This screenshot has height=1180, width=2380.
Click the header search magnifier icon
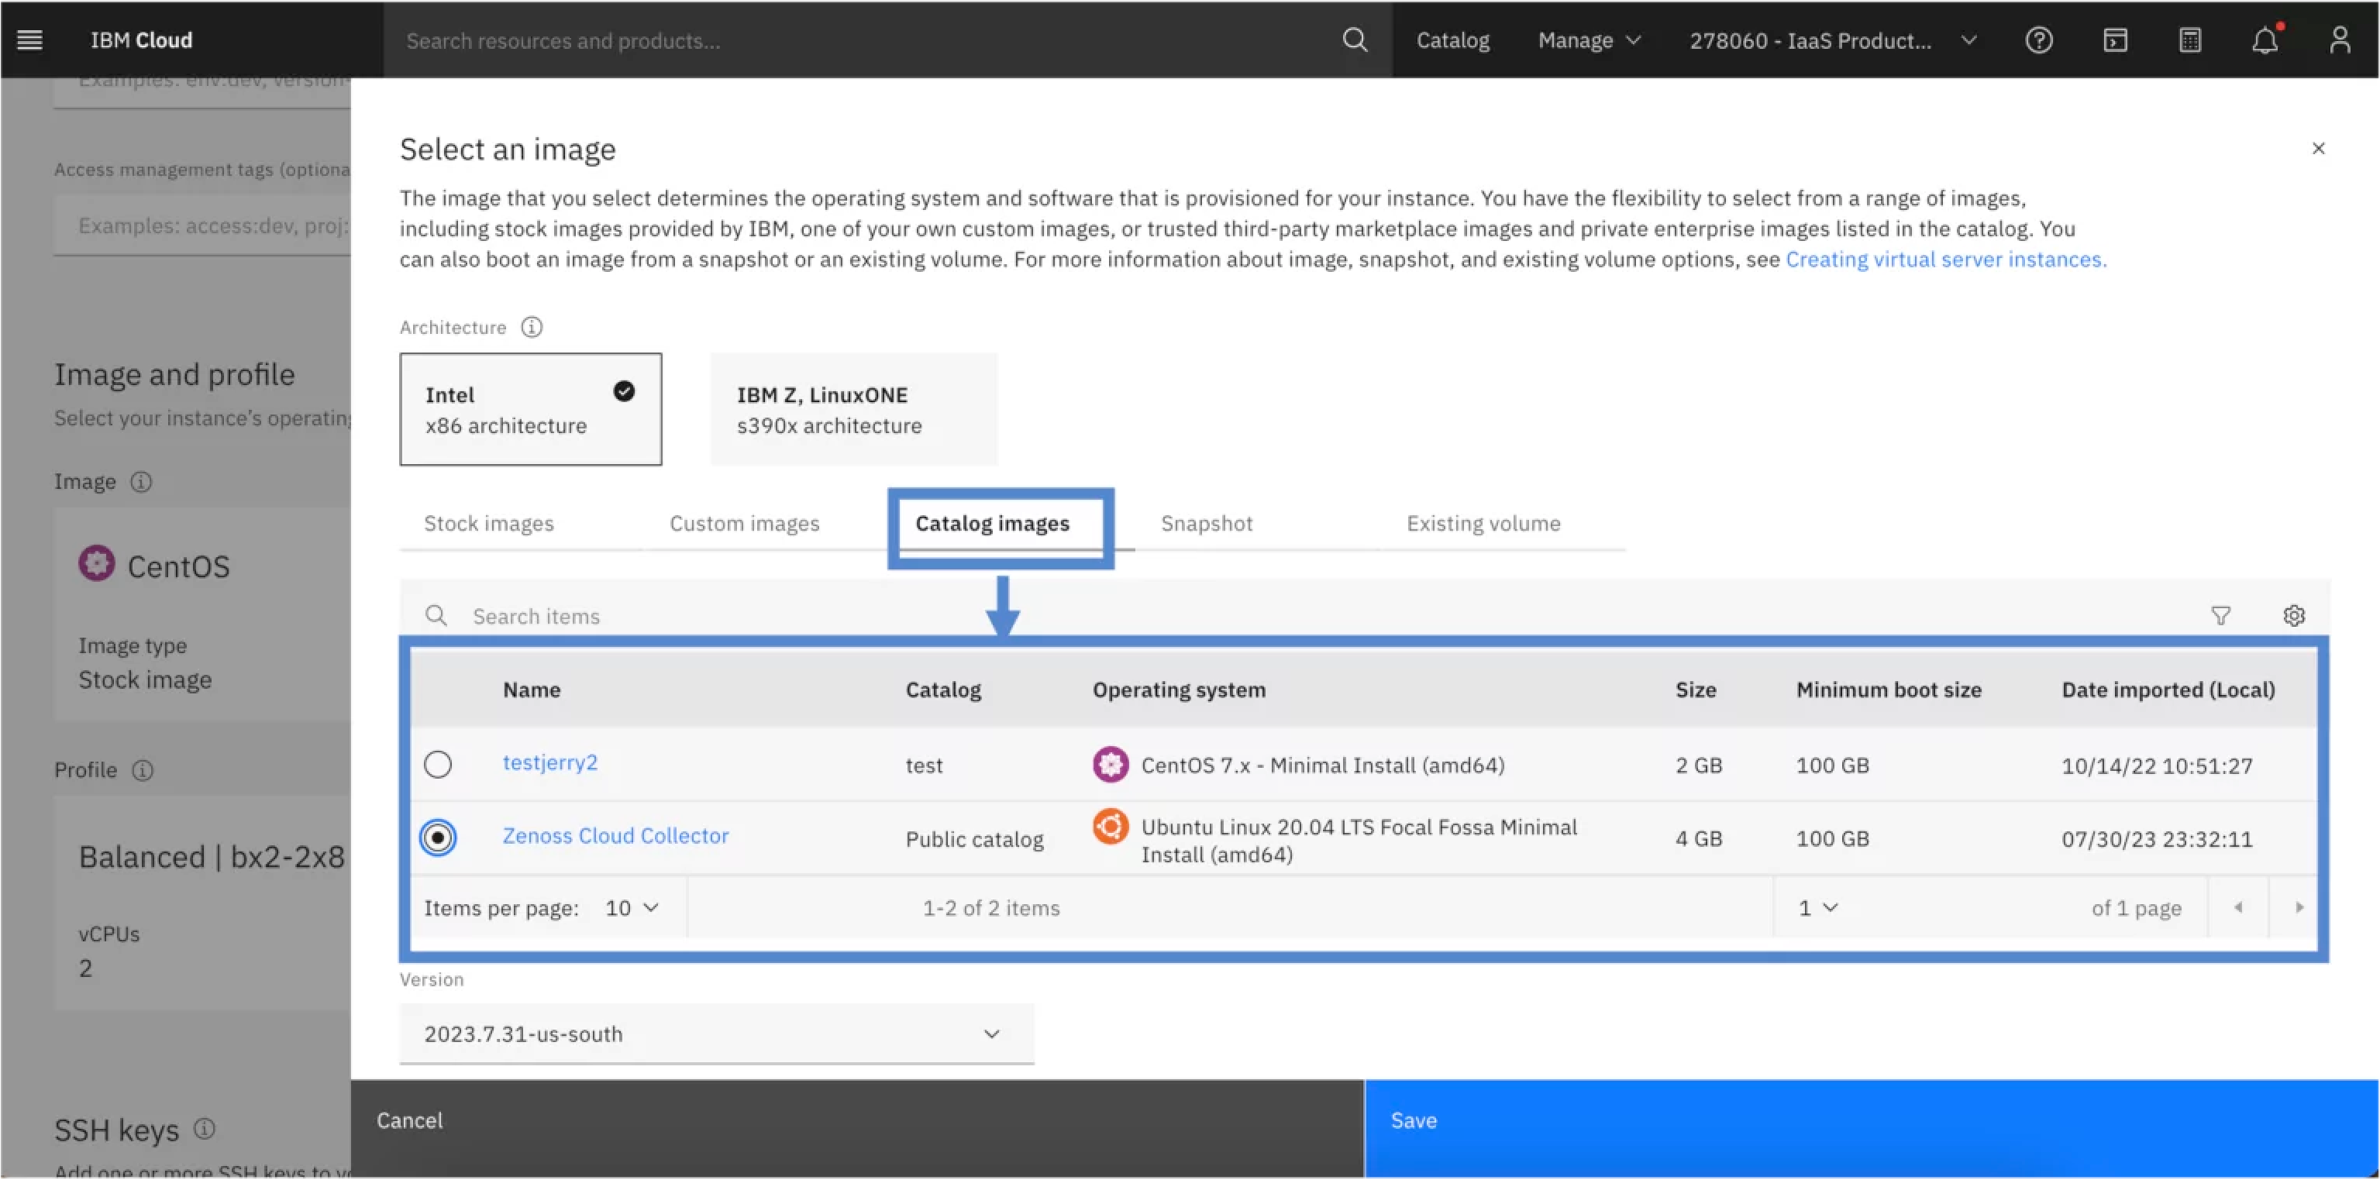tap(1355, 40)
